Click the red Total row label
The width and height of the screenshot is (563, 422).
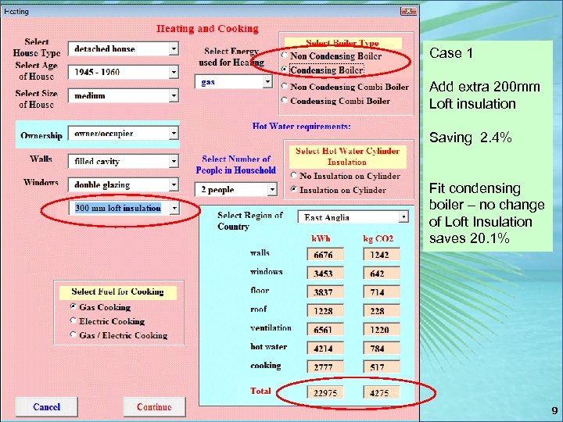[x=260, y=391]
